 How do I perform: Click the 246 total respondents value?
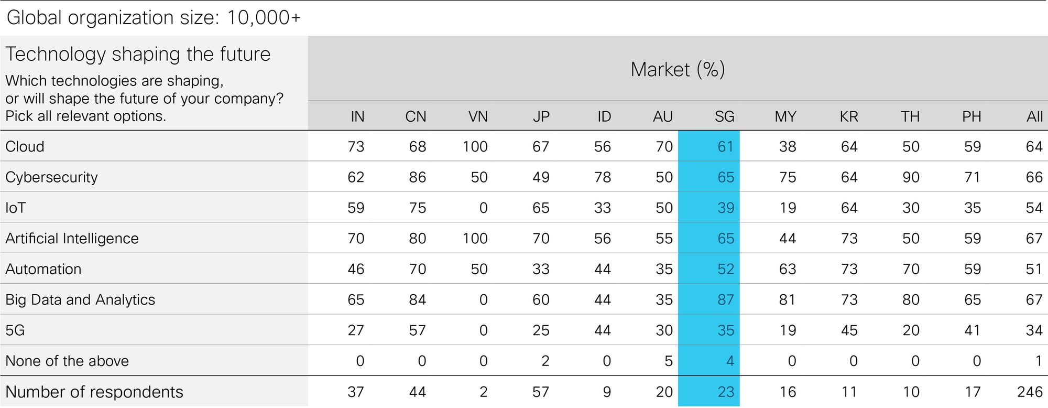pyautogui.click(x=1030, y=392)
